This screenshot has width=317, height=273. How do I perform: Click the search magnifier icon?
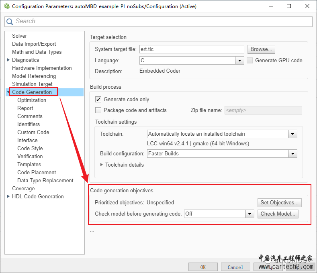point(10,21)
